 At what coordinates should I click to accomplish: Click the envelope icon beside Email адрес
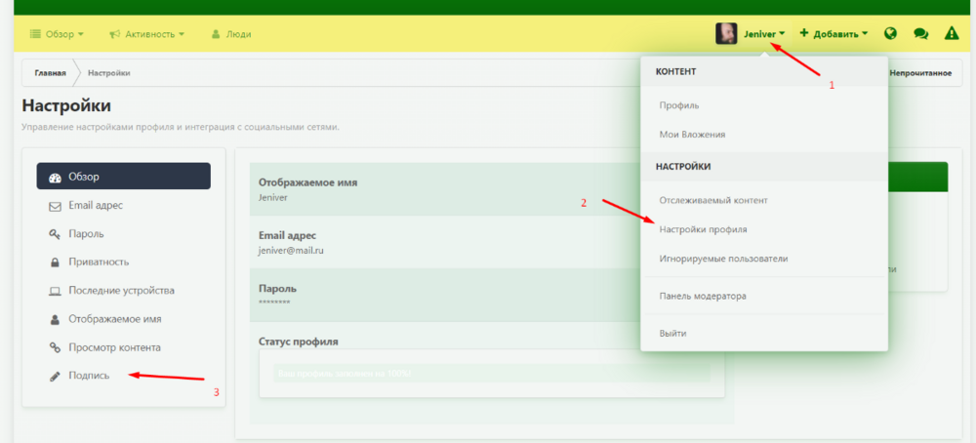55,206
